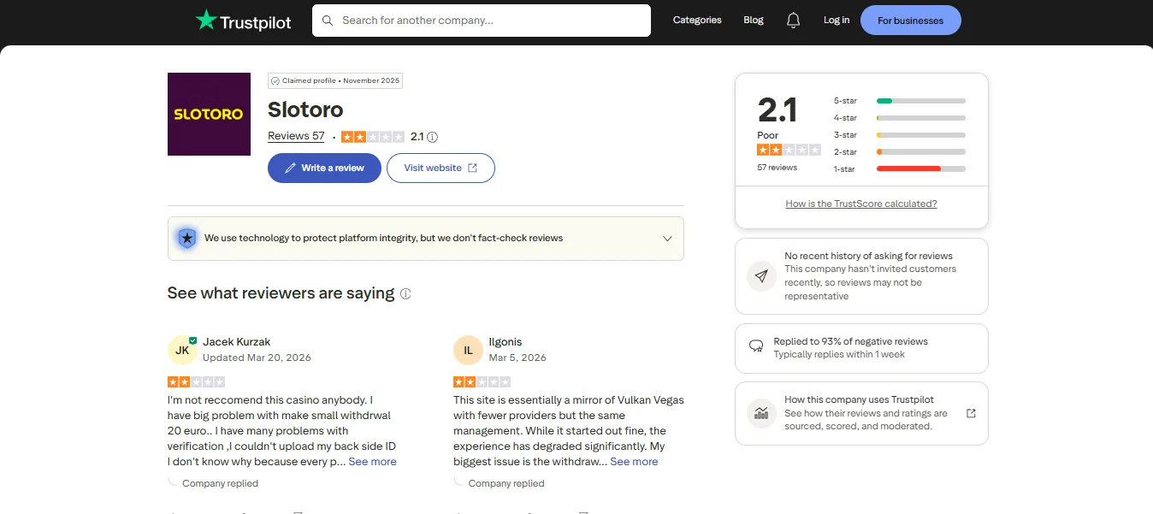The width and height of the screenshot is (1153, 514).
Task: Click the search magnifier icon
Action: 328,21
